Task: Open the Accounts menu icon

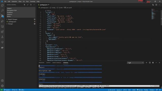Action: tap(2, 81)
